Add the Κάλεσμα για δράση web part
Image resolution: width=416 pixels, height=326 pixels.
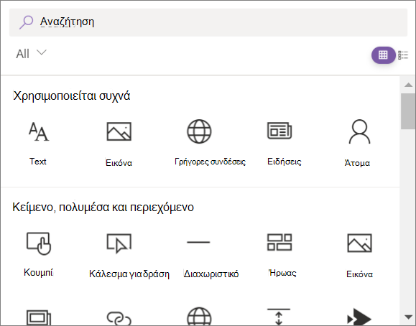click(129, 256)
